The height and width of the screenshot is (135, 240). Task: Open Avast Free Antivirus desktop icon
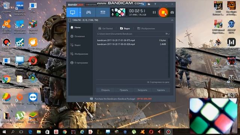(x=6, y=27)
